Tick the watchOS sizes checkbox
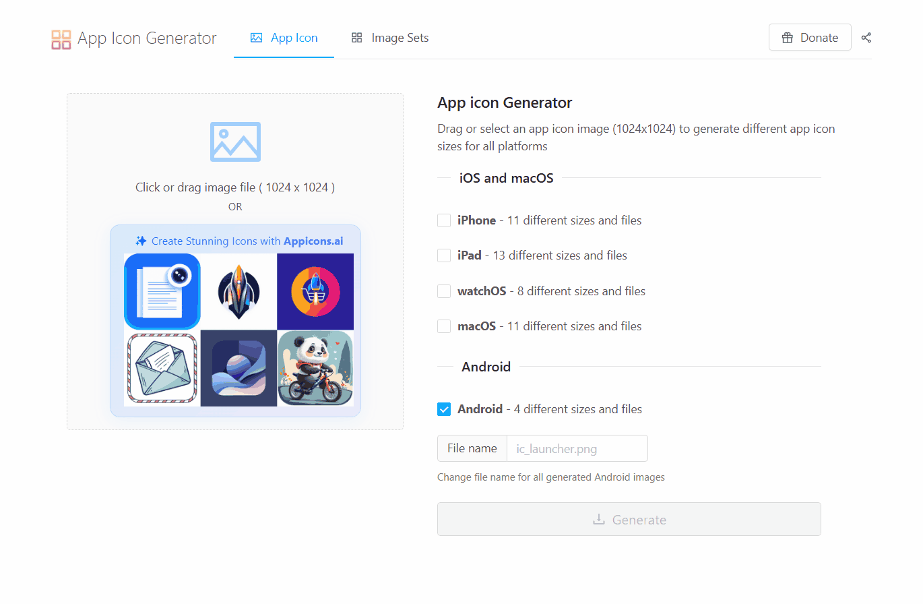This screenshot has height=604, width=923. [444, 291]
